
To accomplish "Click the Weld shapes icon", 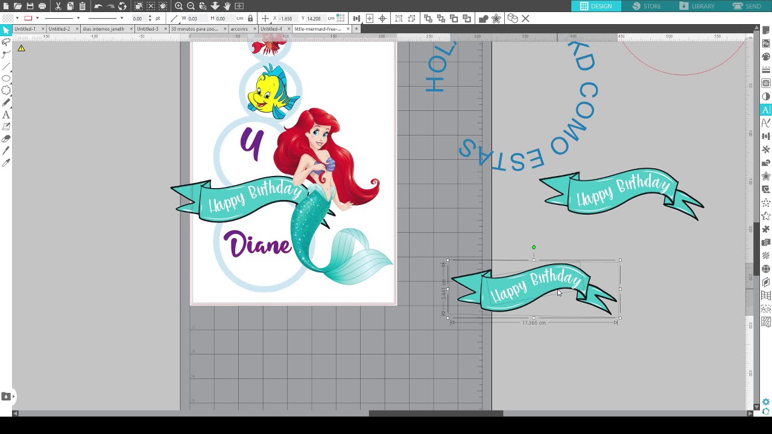I will [484, 19].
